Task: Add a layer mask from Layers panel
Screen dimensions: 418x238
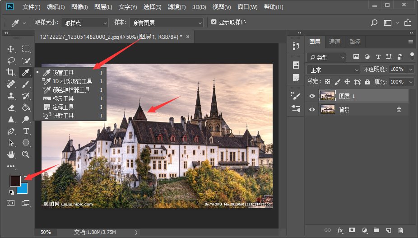Action: coord(351,231)
